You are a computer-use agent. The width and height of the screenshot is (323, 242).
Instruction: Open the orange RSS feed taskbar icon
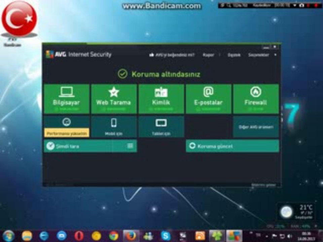coord(200,236)
